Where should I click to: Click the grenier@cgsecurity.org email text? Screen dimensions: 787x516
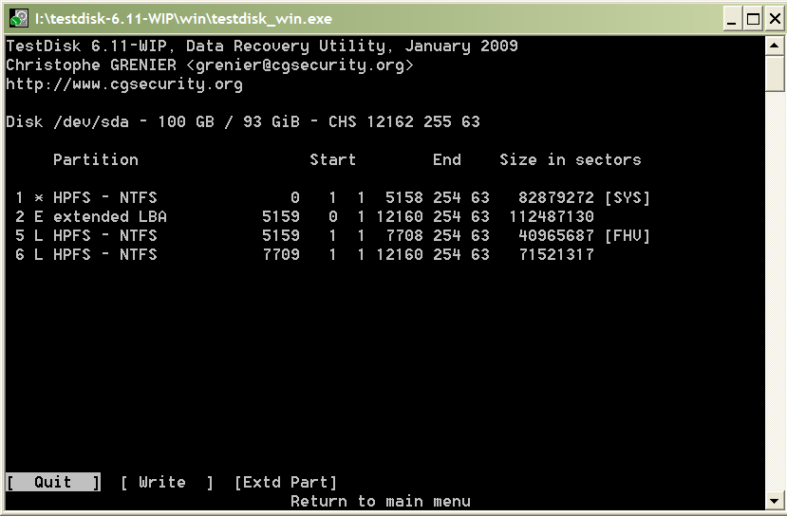(x=300, y=65)
